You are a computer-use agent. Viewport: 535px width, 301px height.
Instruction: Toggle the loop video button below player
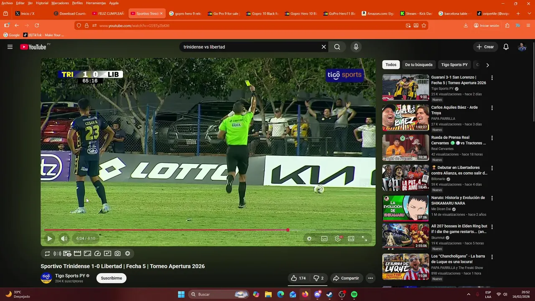tap(47, 253)
